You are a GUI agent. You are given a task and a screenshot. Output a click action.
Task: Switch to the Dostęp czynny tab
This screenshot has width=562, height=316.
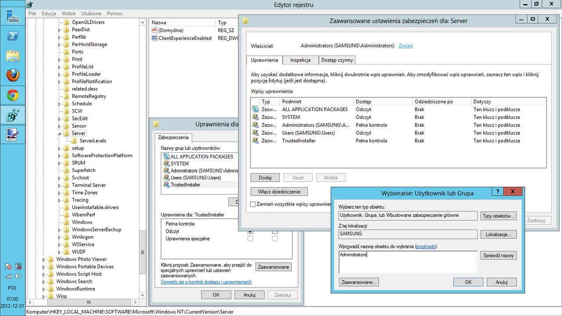point(337,60)
